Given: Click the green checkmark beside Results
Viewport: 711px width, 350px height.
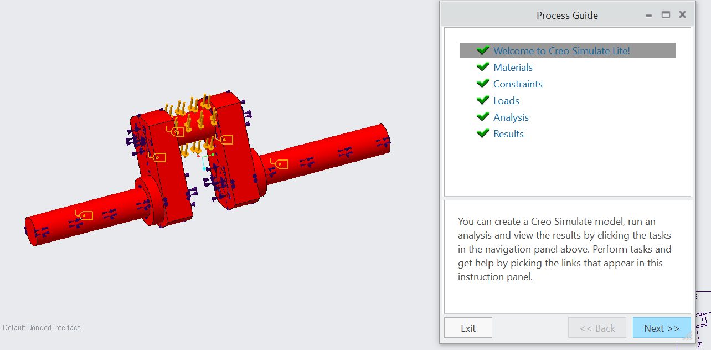Looking at the screenshot, I should [x=482, y=133].
